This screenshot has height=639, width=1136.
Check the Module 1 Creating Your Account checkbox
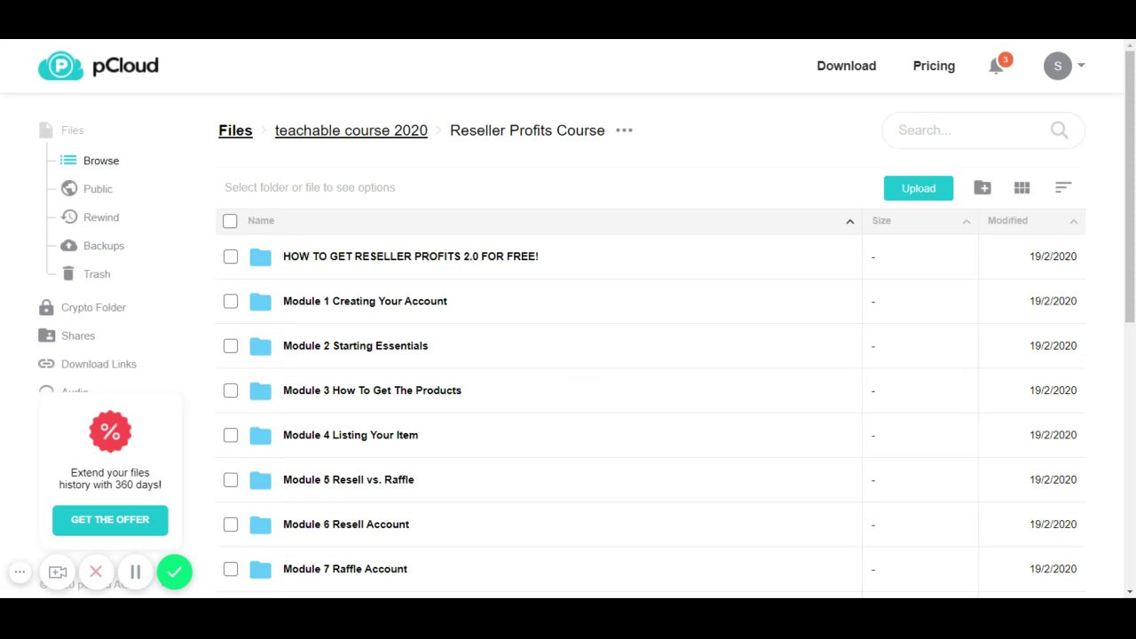pos(231,302)
